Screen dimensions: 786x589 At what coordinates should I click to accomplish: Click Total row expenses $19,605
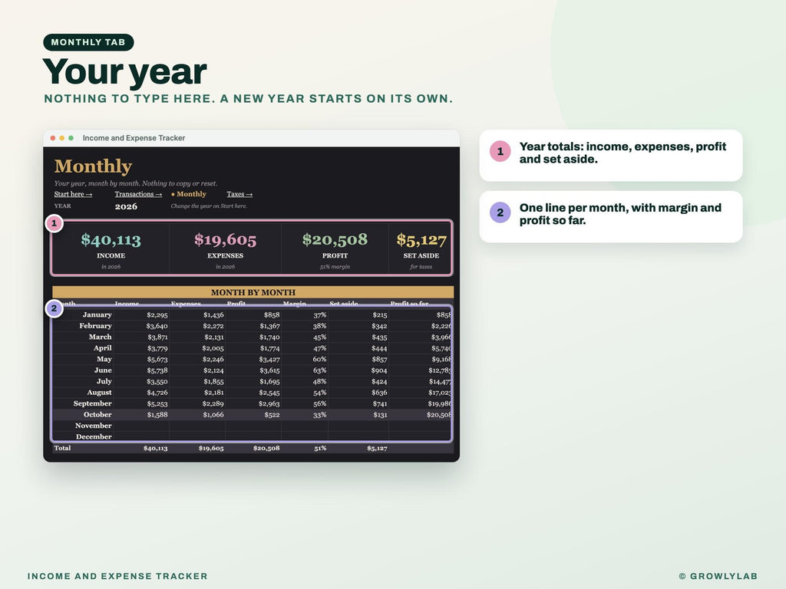211,448
